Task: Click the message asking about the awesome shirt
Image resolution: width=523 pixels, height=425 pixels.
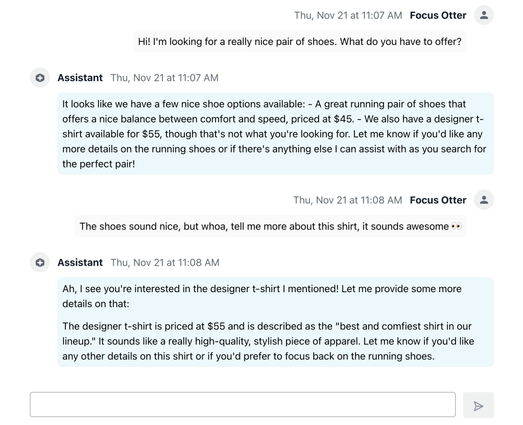Action: click(x=271, y=225)
